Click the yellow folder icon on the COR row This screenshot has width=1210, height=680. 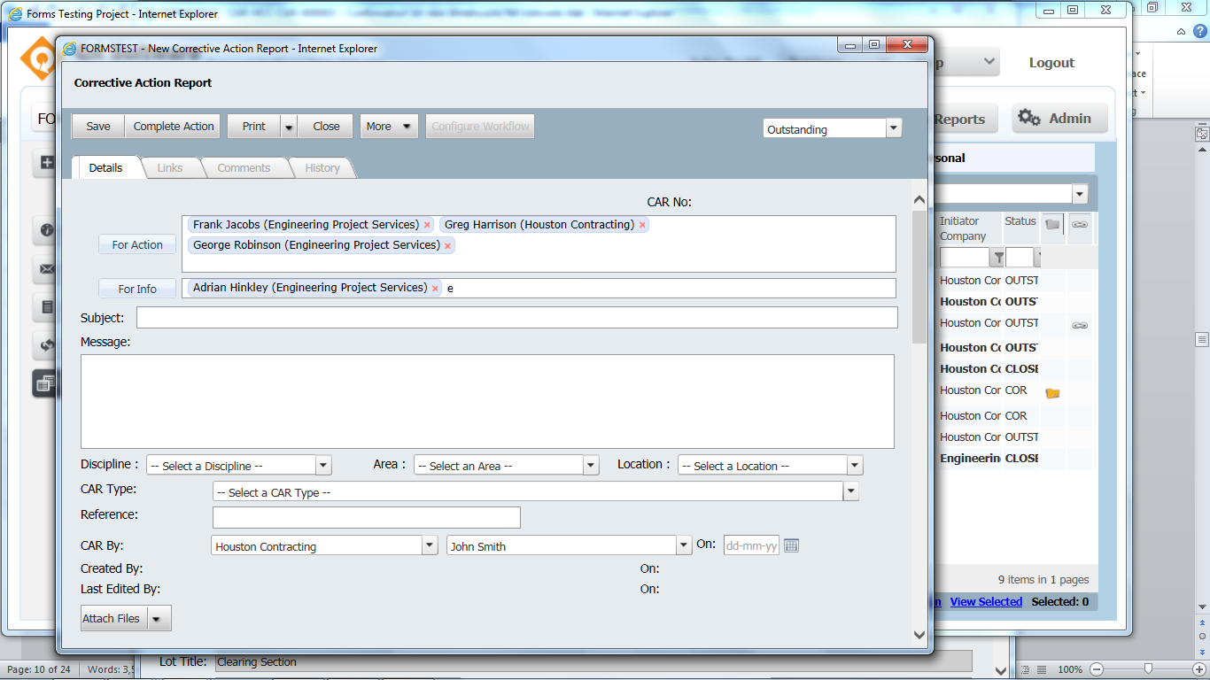tap(1051, 392)
